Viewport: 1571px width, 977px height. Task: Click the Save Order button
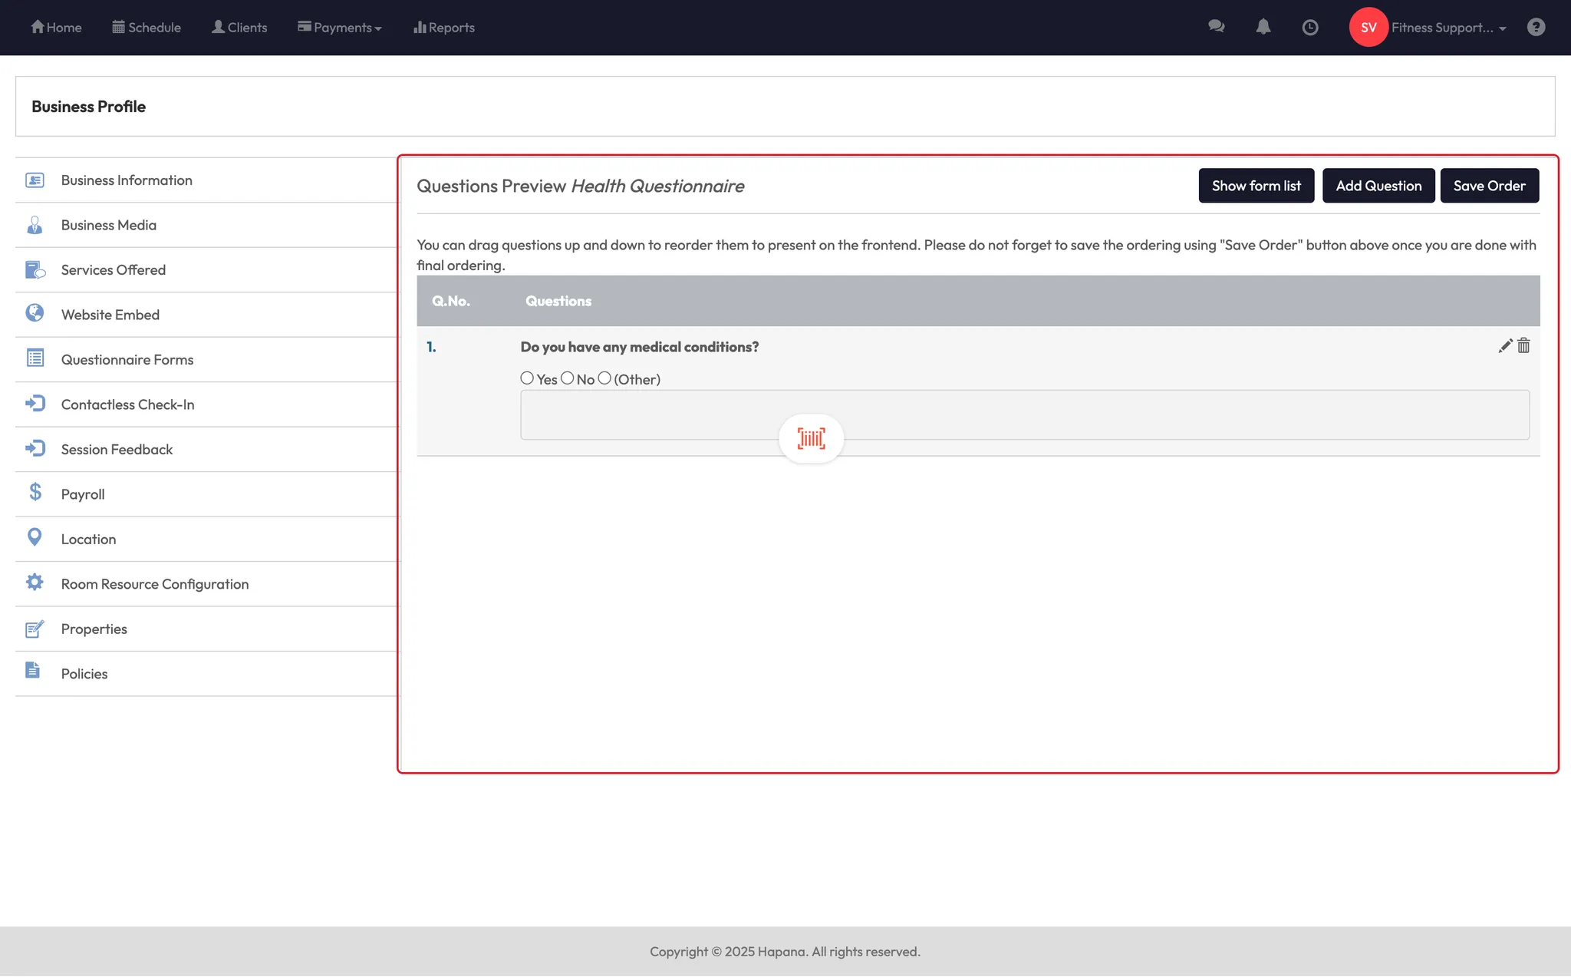[x=1489, y=186]
